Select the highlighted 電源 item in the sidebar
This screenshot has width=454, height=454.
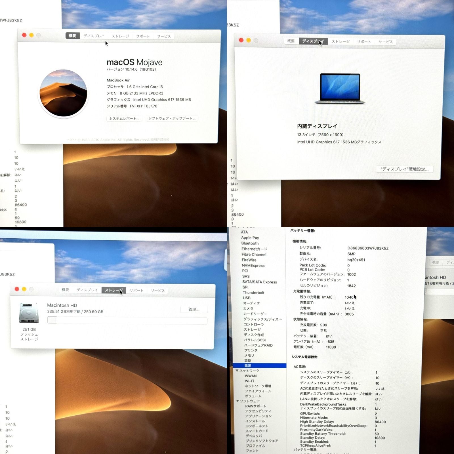260,365
